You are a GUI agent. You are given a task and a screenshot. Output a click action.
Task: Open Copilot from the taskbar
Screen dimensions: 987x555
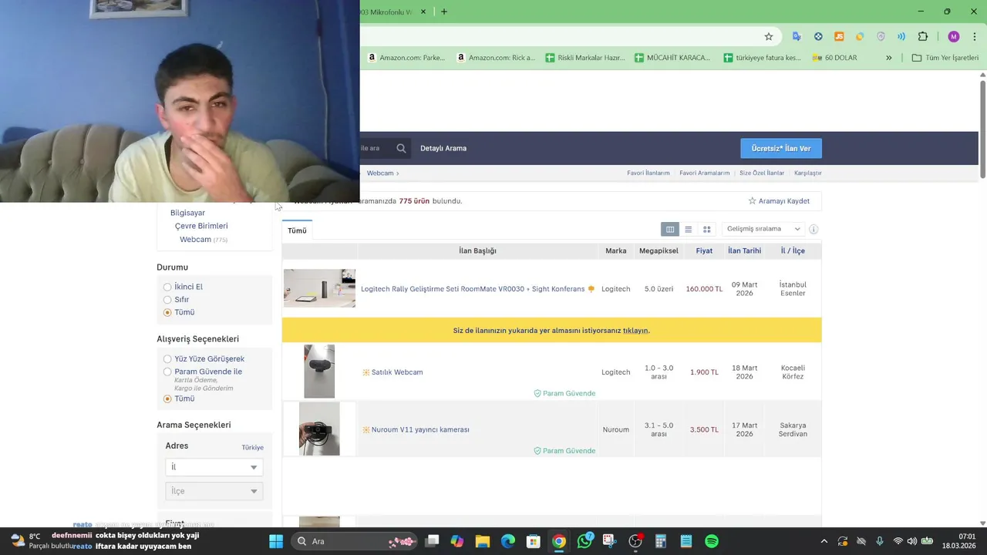[x=457, y=541]
